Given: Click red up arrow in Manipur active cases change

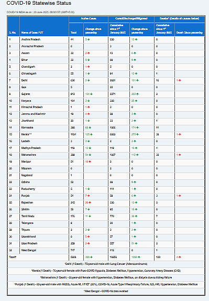Looking at the screenshot, I should [x=90, y=162].
